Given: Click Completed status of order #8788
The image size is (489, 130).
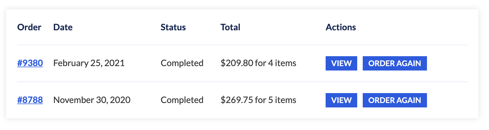Looking at the screenshot, I should [182, 100].
